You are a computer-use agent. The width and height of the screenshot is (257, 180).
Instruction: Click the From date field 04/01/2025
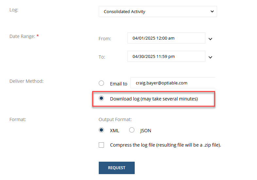(x=166, y=38)
